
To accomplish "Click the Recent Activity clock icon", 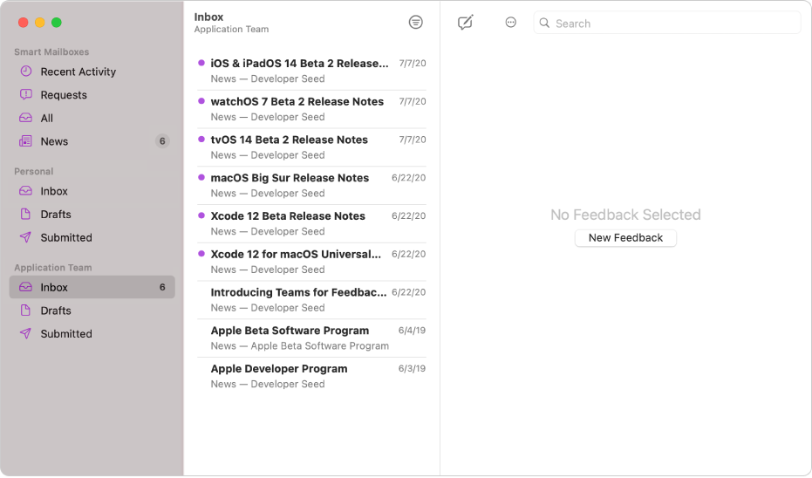I will tap(26, 72).
